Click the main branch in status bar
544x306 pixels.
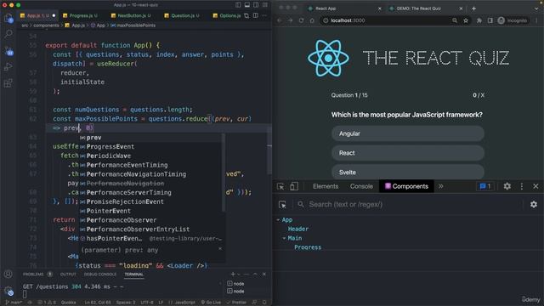14,303
